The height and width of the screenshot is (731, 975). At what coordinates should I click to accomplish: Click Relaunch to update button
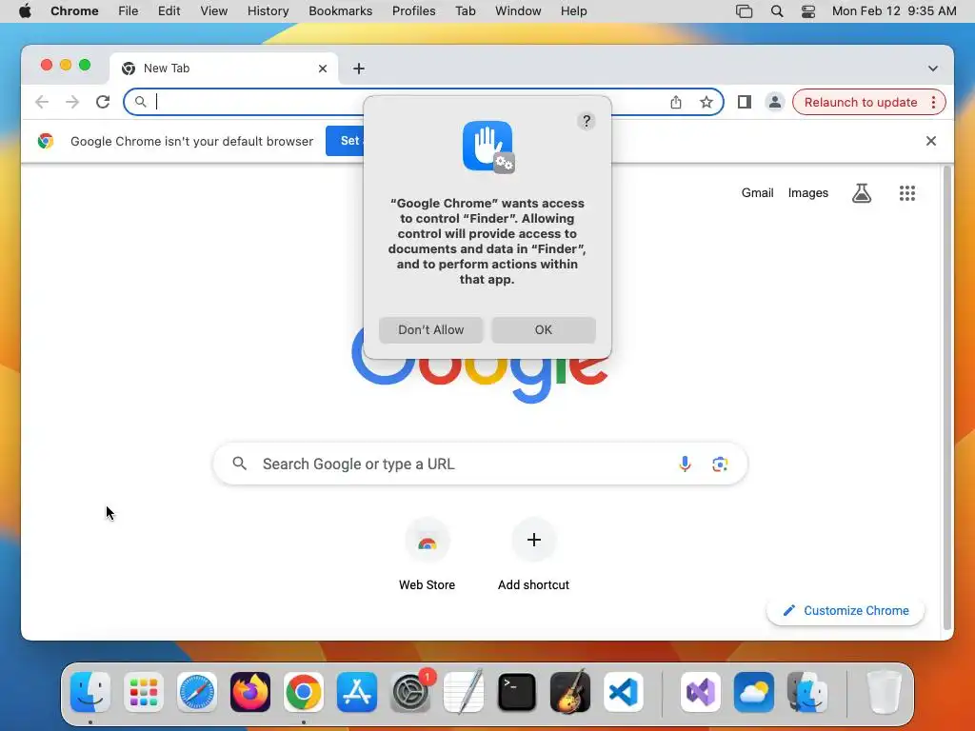tap(861, 102)
